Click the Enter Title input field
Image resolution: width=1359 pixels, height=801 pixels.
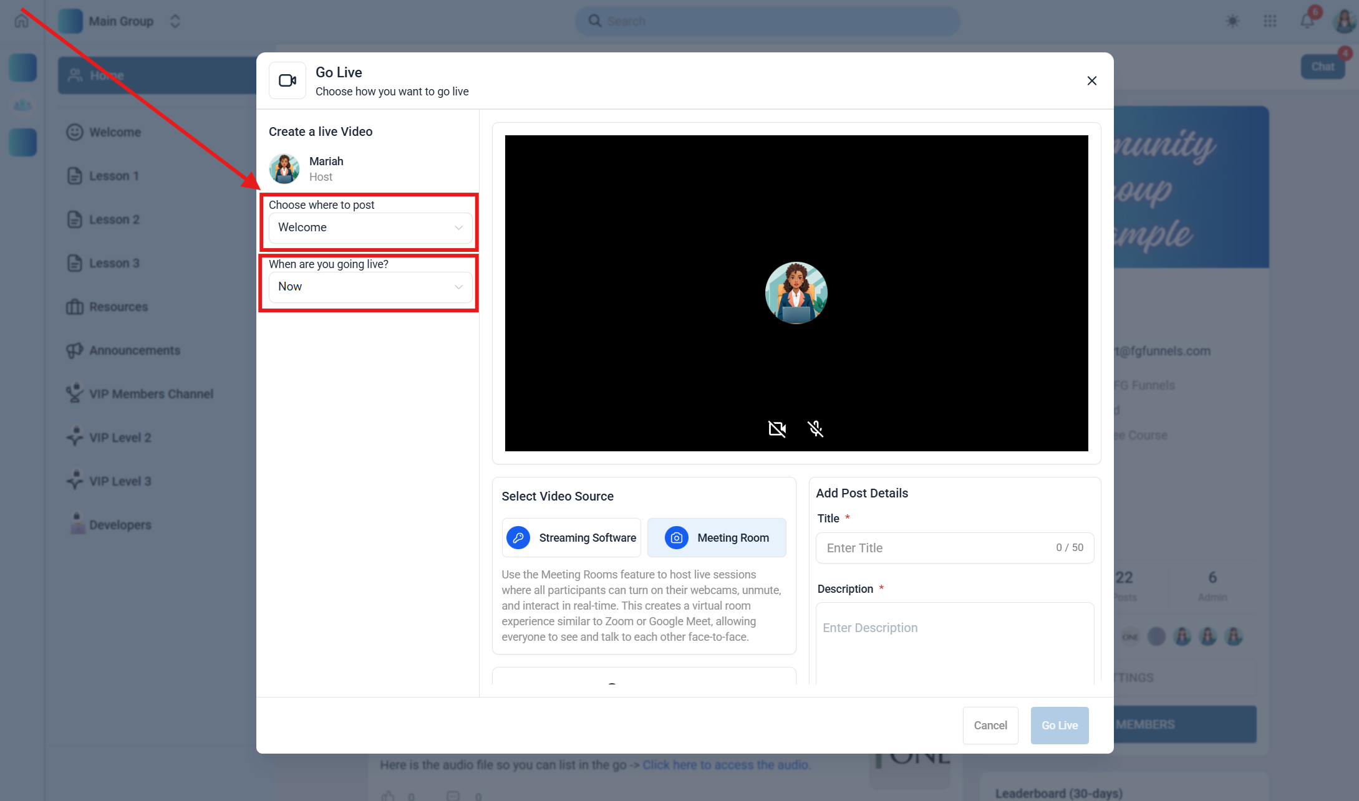936,548
